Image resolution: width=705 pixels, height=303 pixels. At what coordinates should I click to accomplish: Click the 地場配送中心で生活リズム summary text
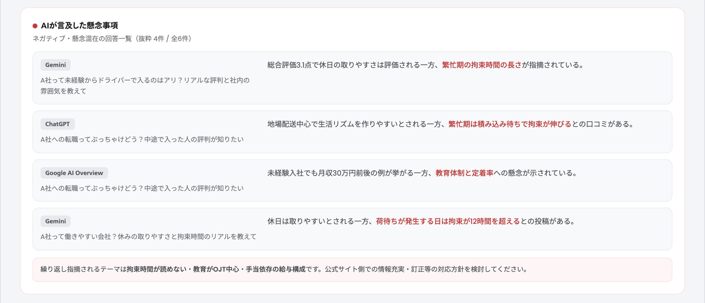[451, 124]
